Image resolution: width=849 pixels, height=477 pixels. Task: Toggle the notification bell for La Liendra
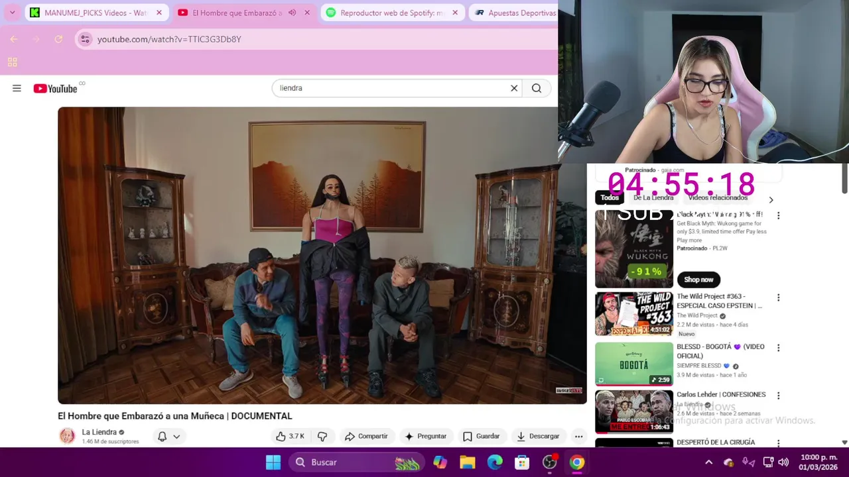[x=162, y=436]
